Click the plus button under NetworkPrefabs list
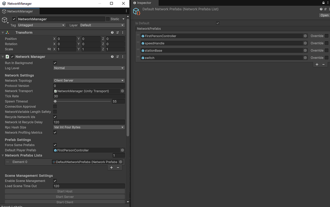The width and height of the screenshot is (330, 207). click(x=317, y=64)
